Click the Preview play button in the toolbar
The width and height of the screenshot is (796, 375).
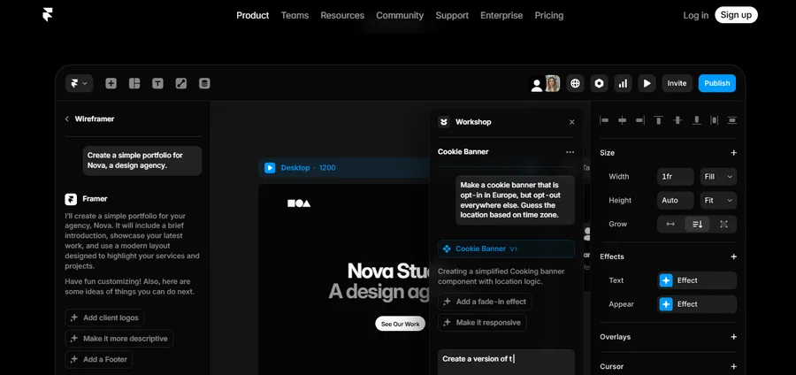[647, 84]
